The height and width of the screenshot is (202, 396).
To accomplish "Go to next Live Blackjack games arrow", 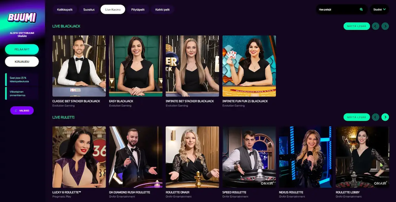I will coord(385,26).
